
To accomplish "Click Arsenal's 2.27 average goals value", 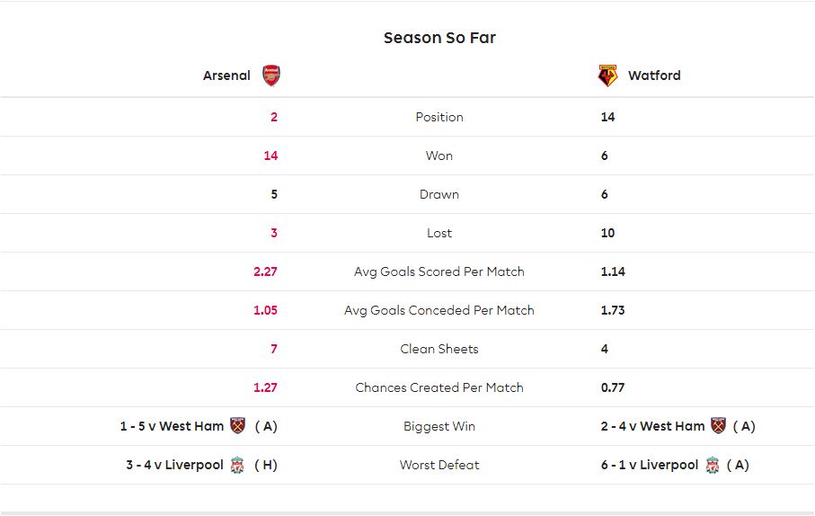I will tap(265, 271).
